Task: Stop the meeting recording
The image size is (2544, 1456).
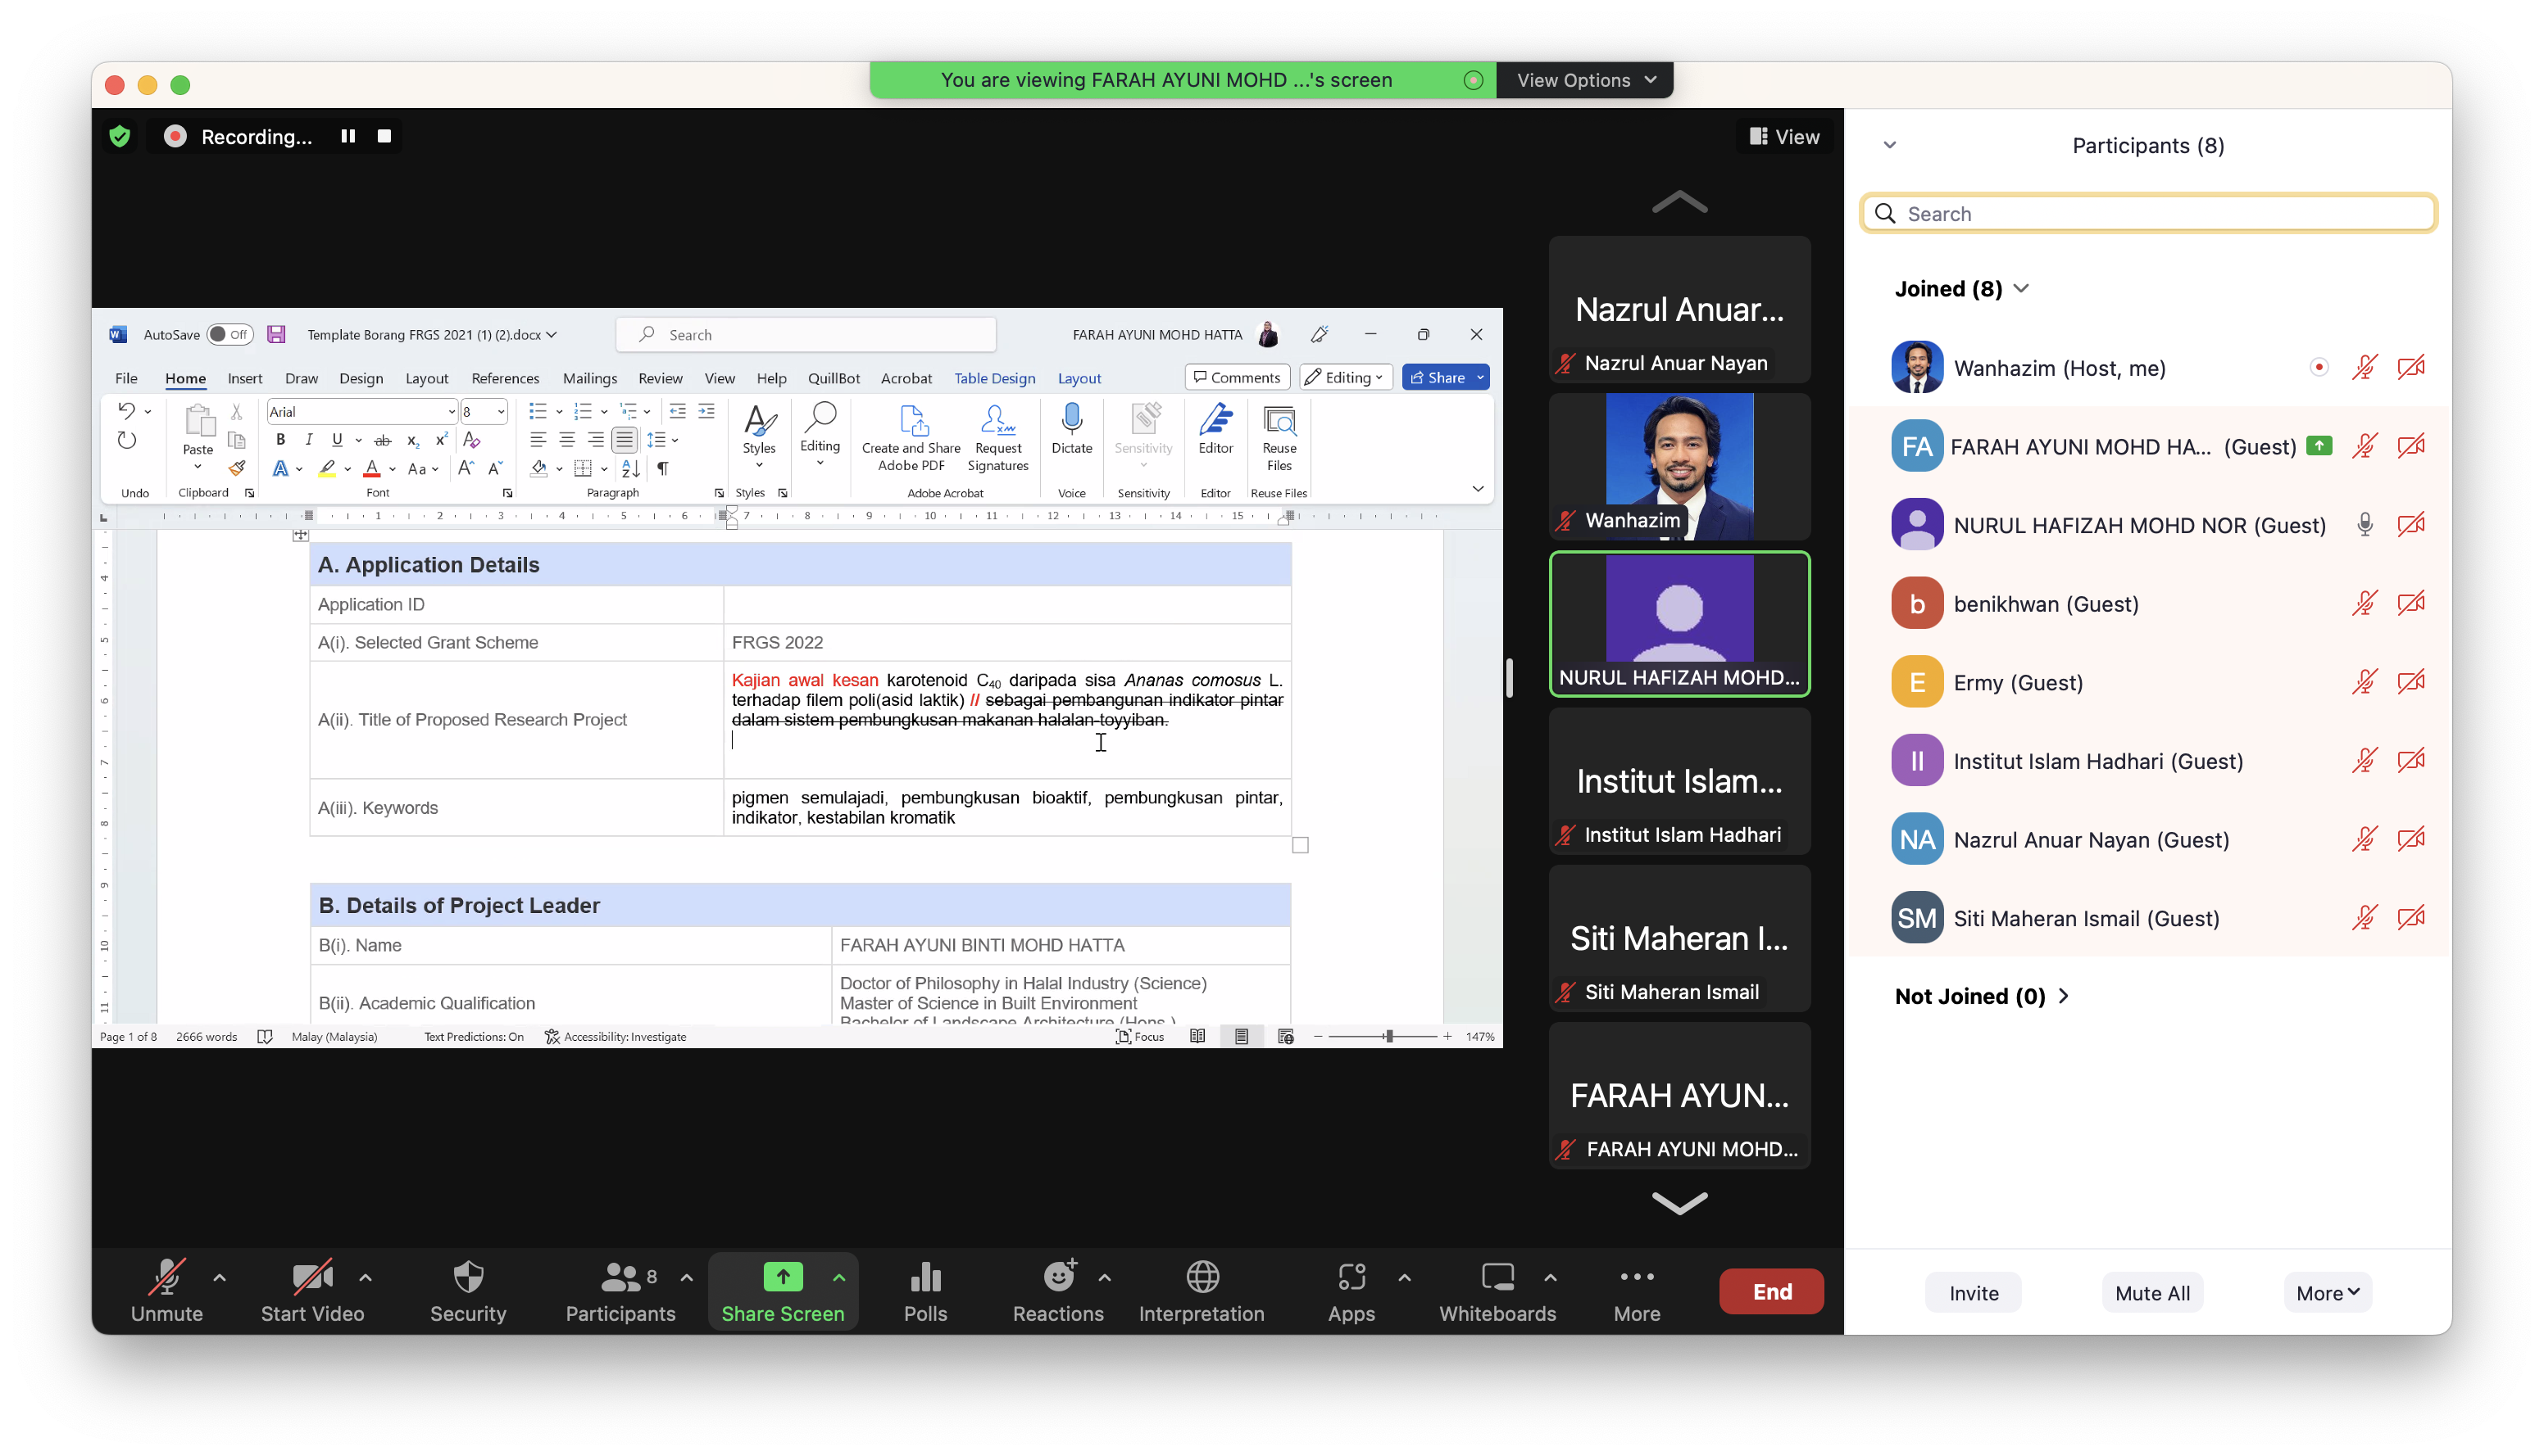Action: pyautogui.click(x=384, y=136)
